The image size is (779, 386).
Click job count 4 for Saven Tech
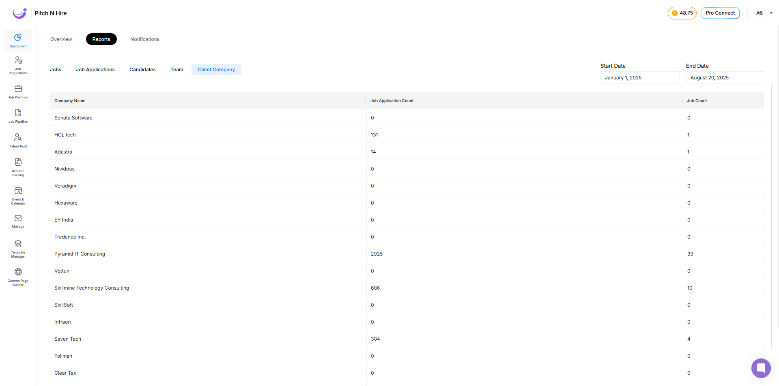click(689, 339)
